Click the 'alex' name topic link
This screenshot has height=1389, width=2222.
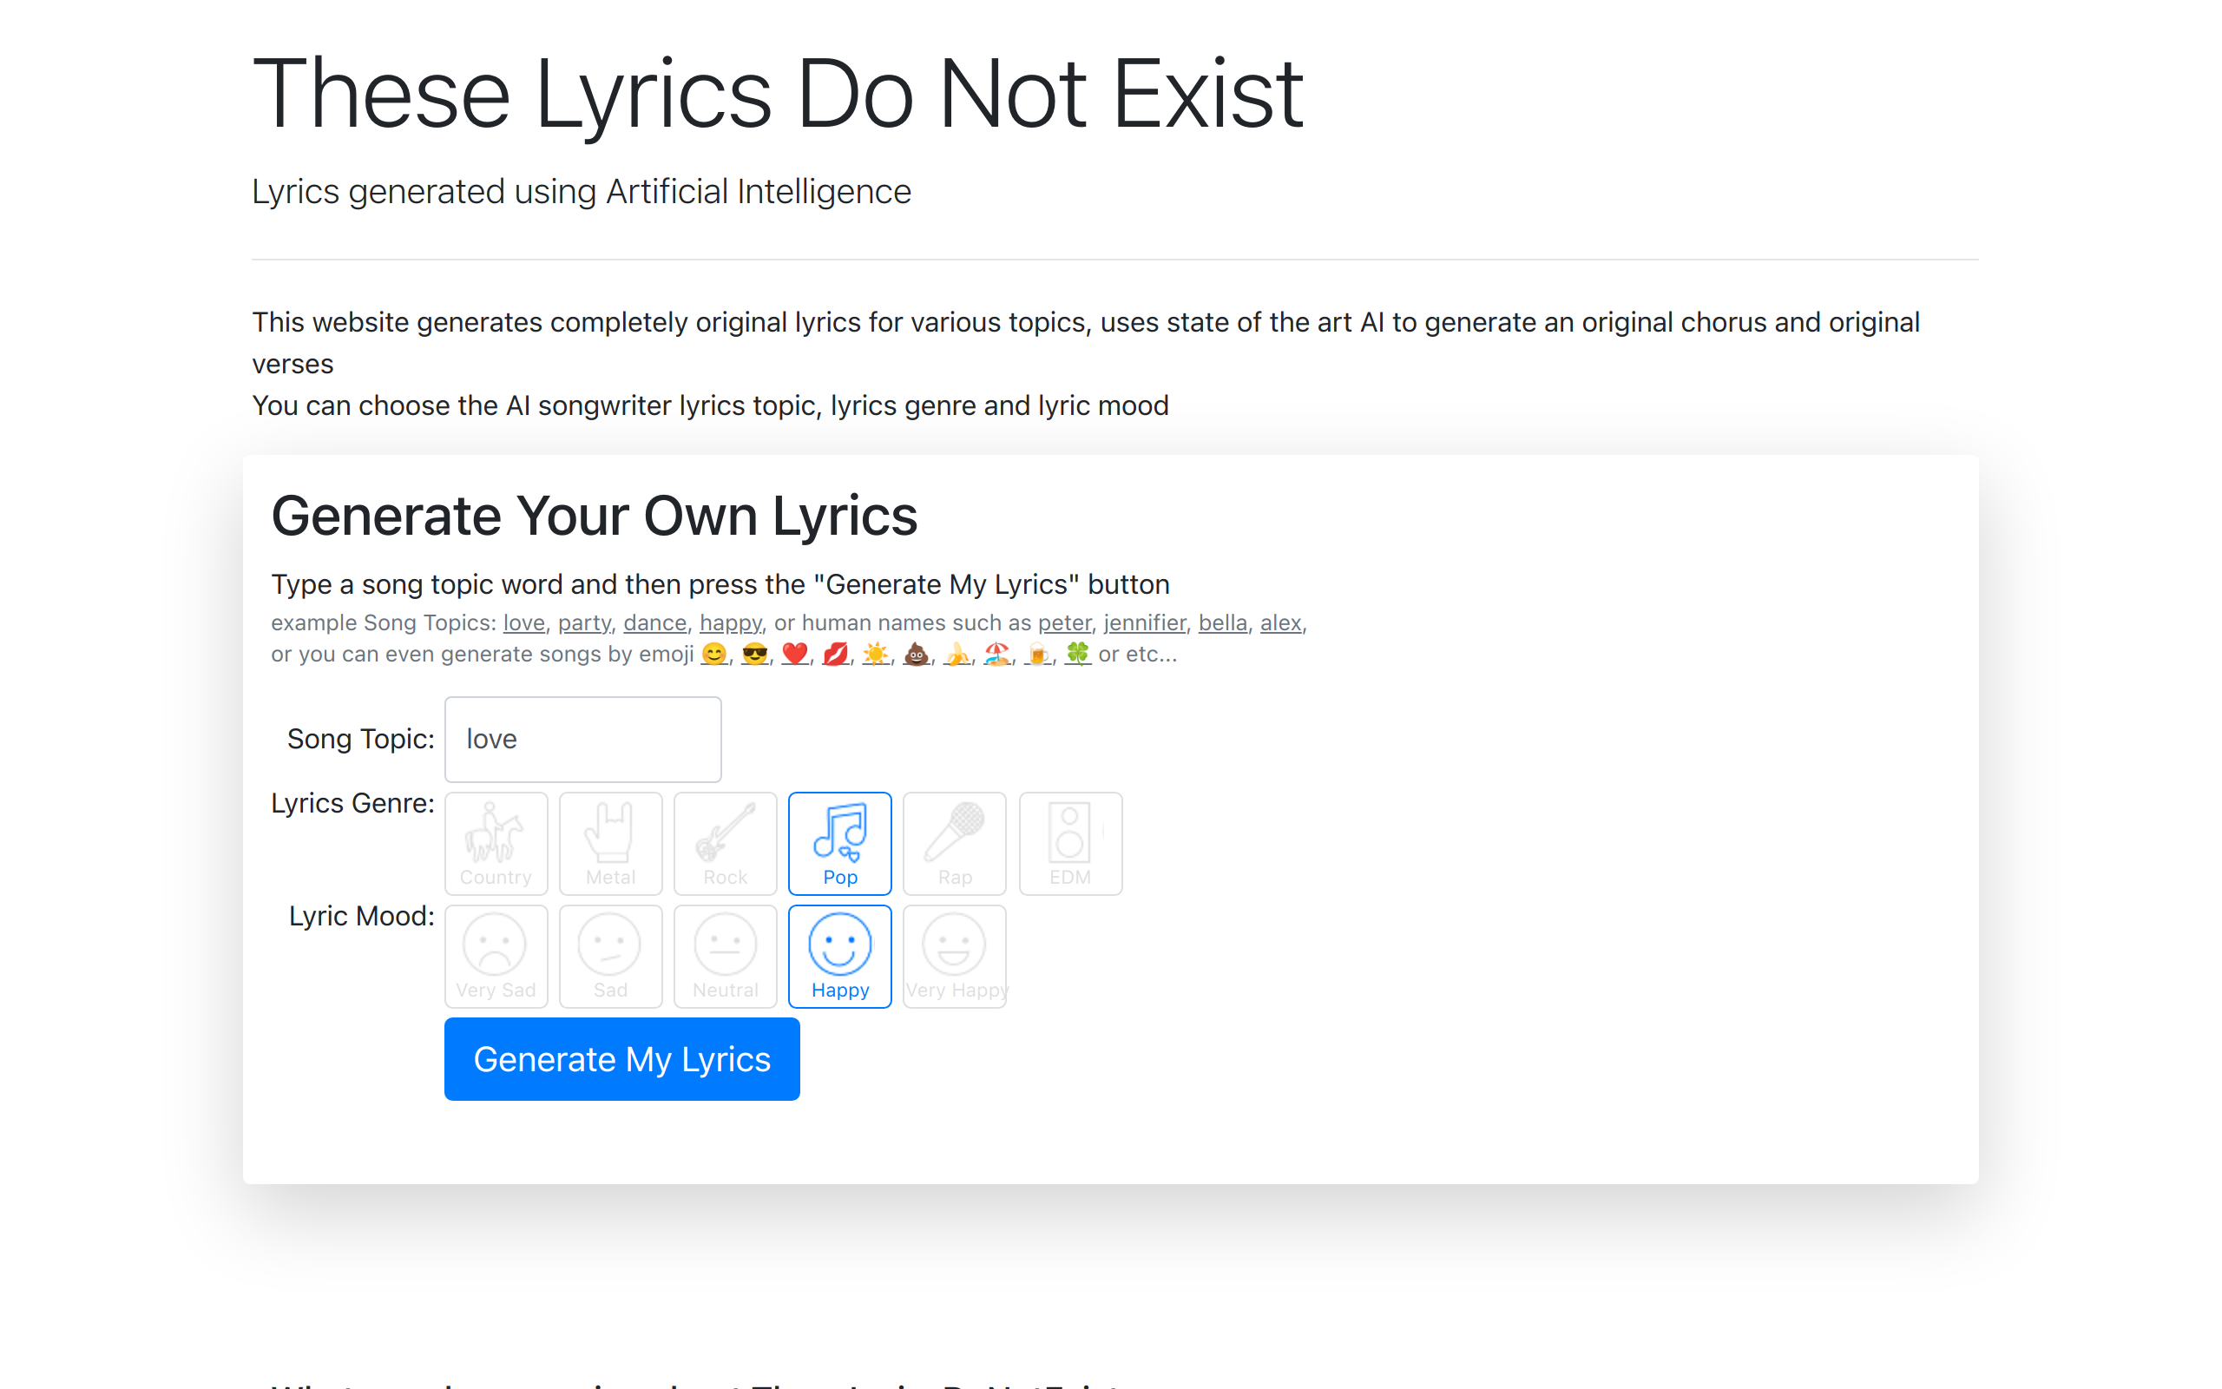tap(1280, 622)
